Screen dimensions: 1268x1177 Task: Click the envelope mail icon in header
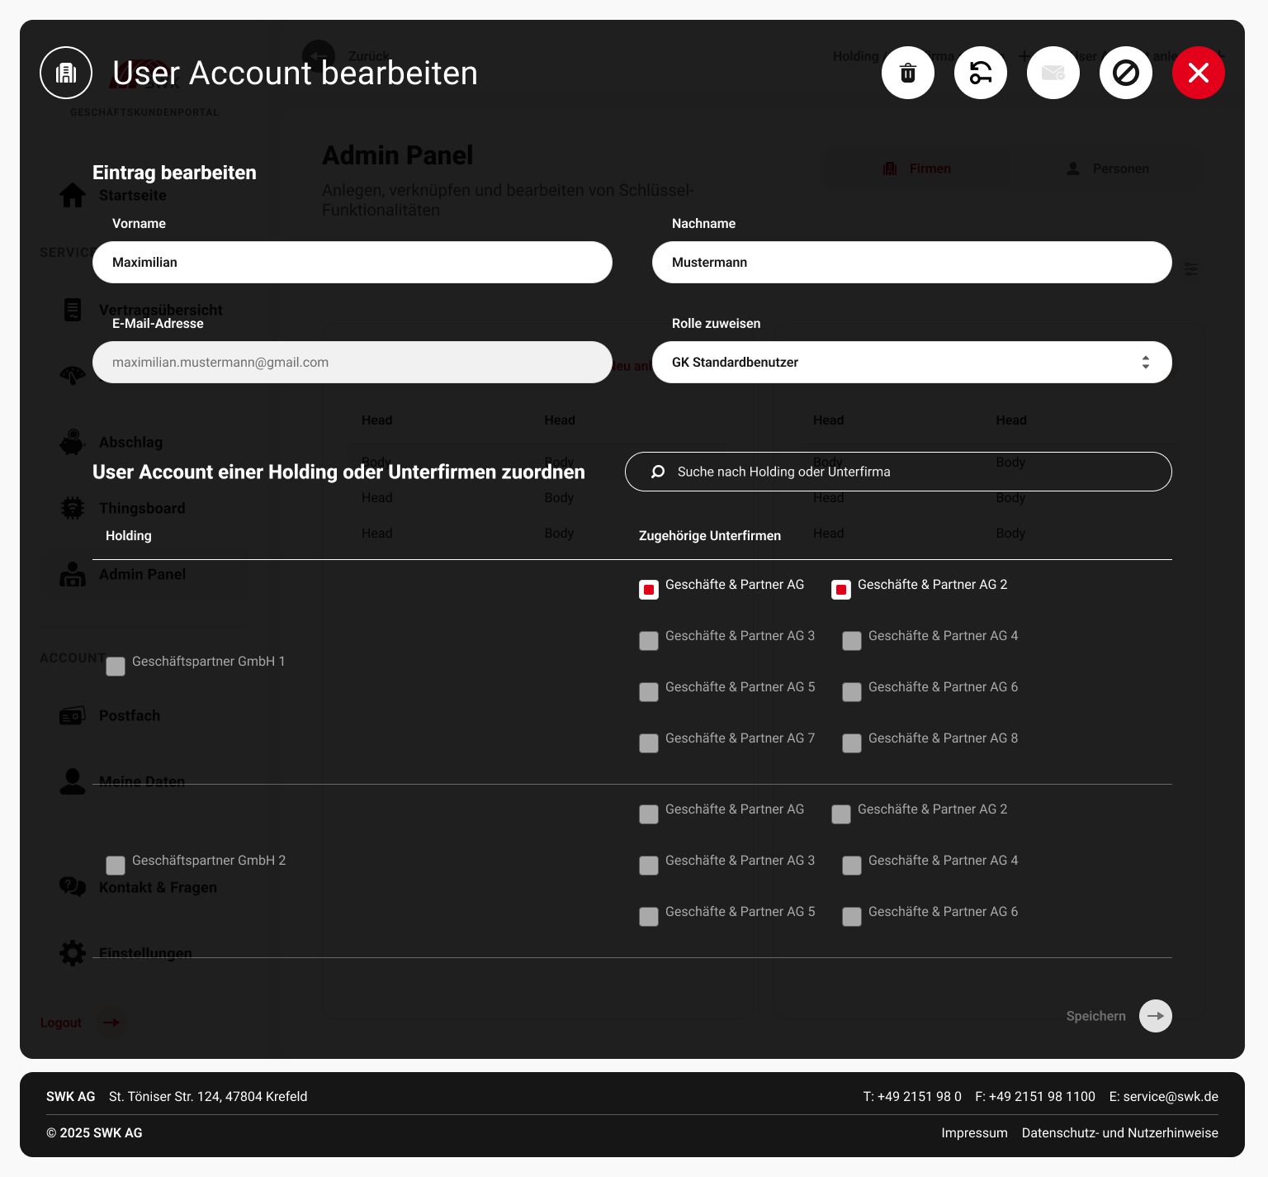(1053, 73)
